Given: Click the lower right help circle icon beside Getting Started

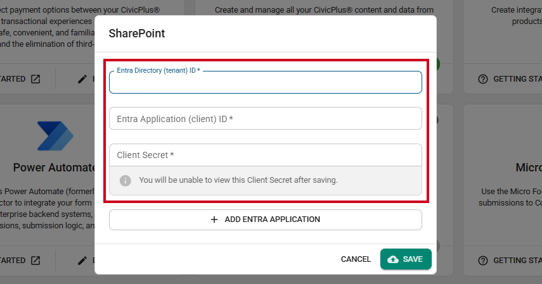Looking at the screenshot, I should [483, 261].
